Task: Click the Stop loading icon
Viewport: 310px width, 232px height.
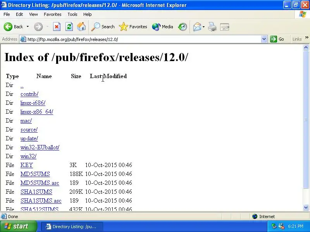Action: coord(57,27)
